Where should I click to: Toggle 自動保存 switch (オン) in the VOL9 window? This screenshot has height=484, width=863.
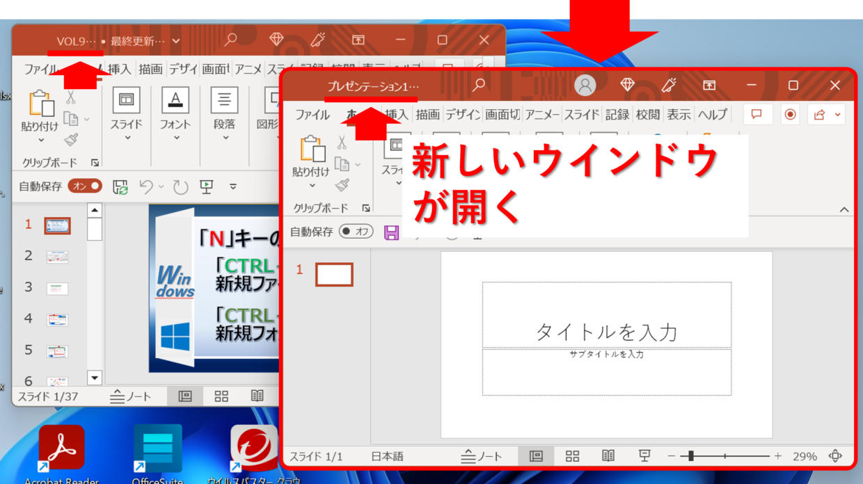86,186
